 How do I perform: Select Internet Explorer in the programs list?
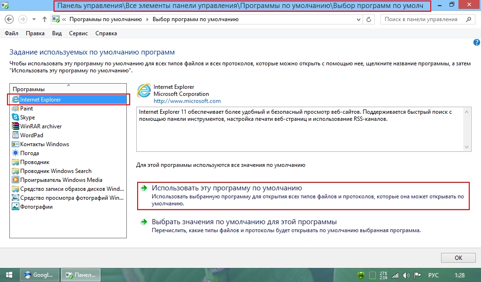pos(68,100)
